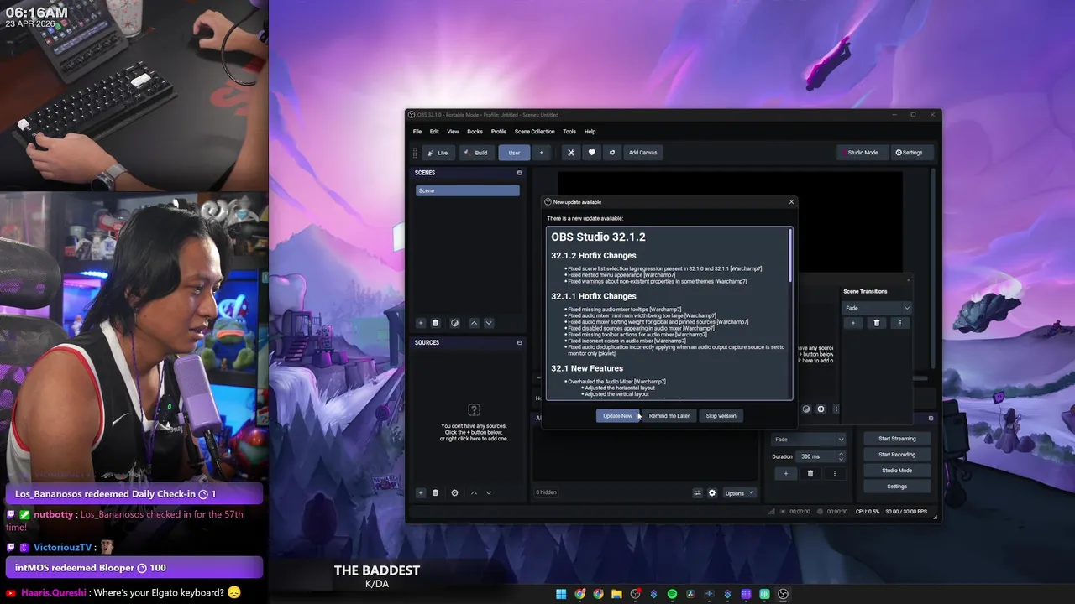Open Settings from Controls dock
This screenshot has height=604, width=1075.
click(x=897, y=487)
